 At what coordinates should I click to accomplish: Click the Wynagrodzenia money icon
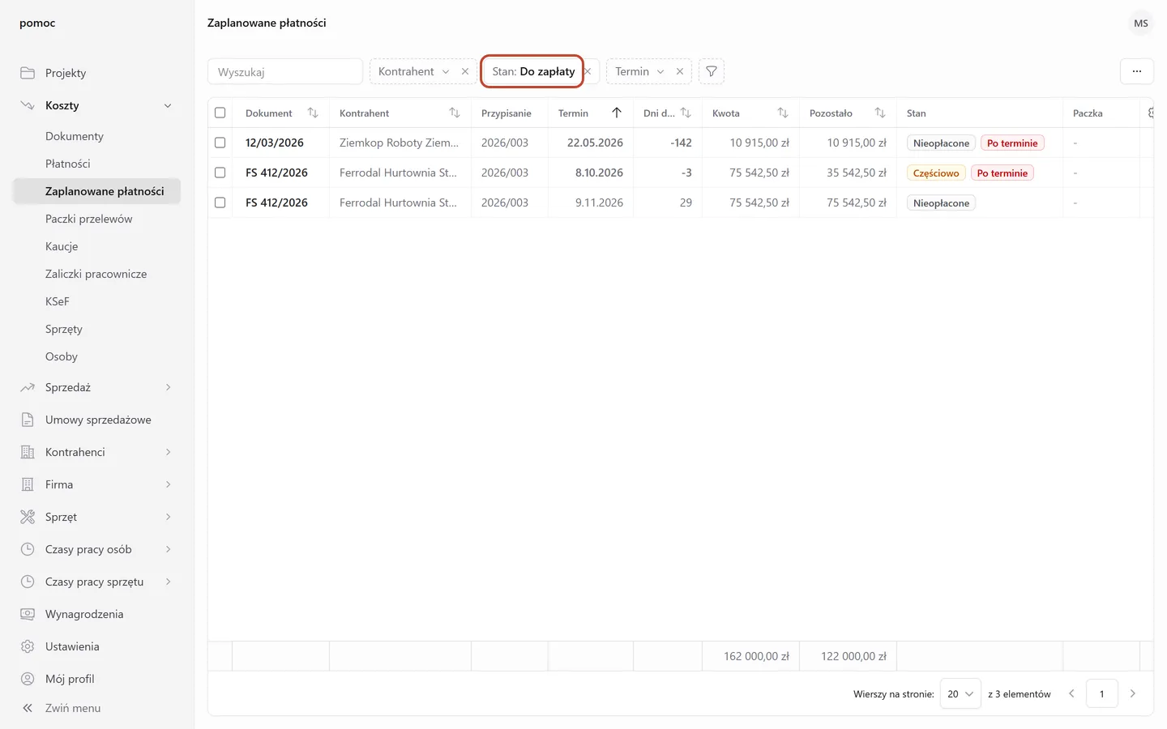point(28,614)
